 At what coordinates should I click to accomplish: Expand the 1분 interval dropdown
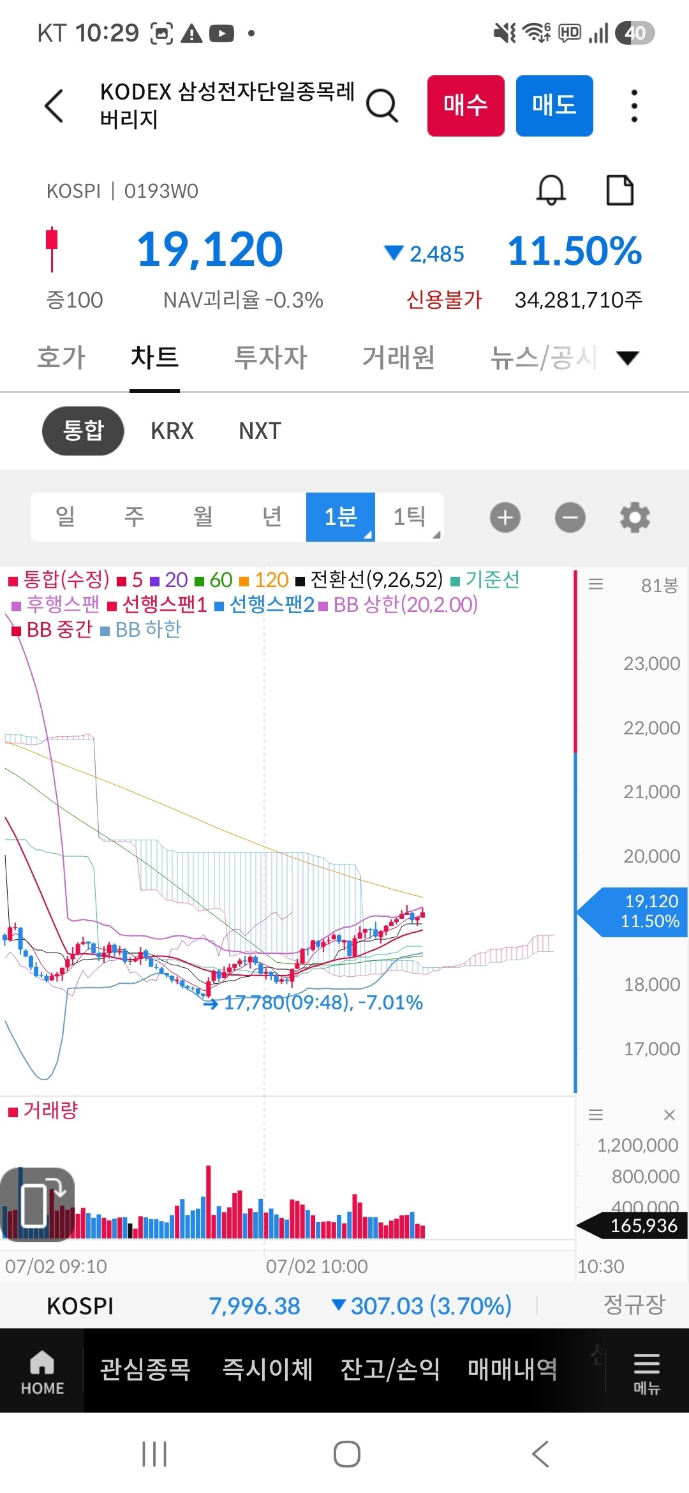pyautogui.click(x=341, y=517)
